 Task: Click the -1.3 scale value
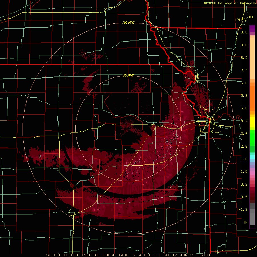coord(243,210)
